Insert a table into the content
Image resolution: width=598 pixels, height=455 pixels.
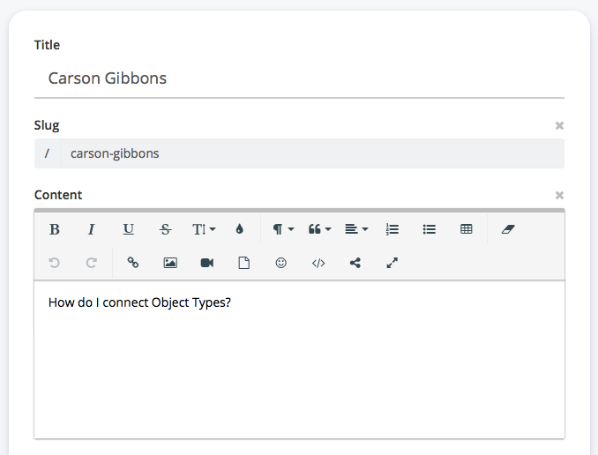pyautogui.click(x=467, y=229)
